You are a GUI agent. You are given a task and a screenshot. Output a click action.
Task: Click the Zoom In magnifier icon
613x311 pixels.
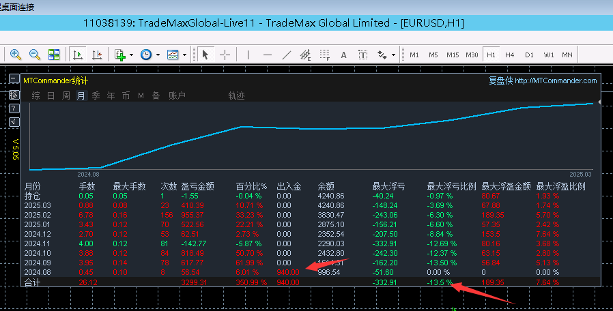click(16, 55)
